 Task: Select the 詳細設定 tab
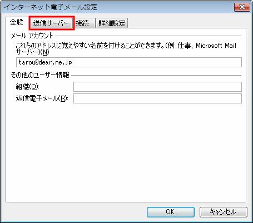tap(112, 23)
